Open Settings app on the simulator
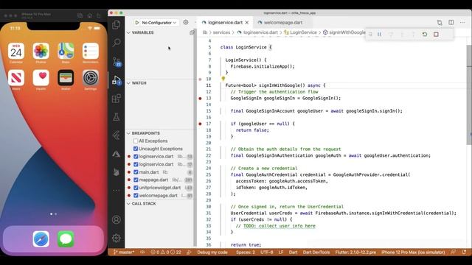 (x=91, y=78)
